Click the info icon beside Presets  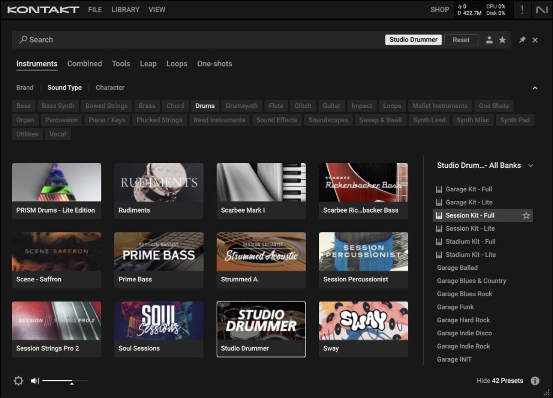(x=535, y=381)
